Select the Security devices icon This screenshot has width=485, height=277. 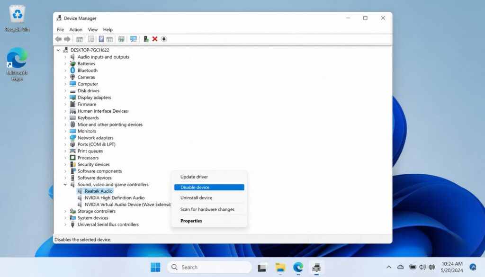pyautogui.click(x=72, y=164)
